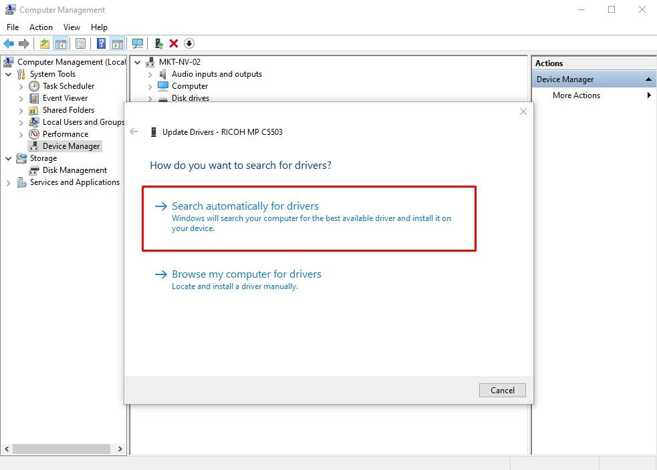Click the MKT-NV-02 computer icon
The width and height of the screenshot is (657, 470).
[150, 62]
